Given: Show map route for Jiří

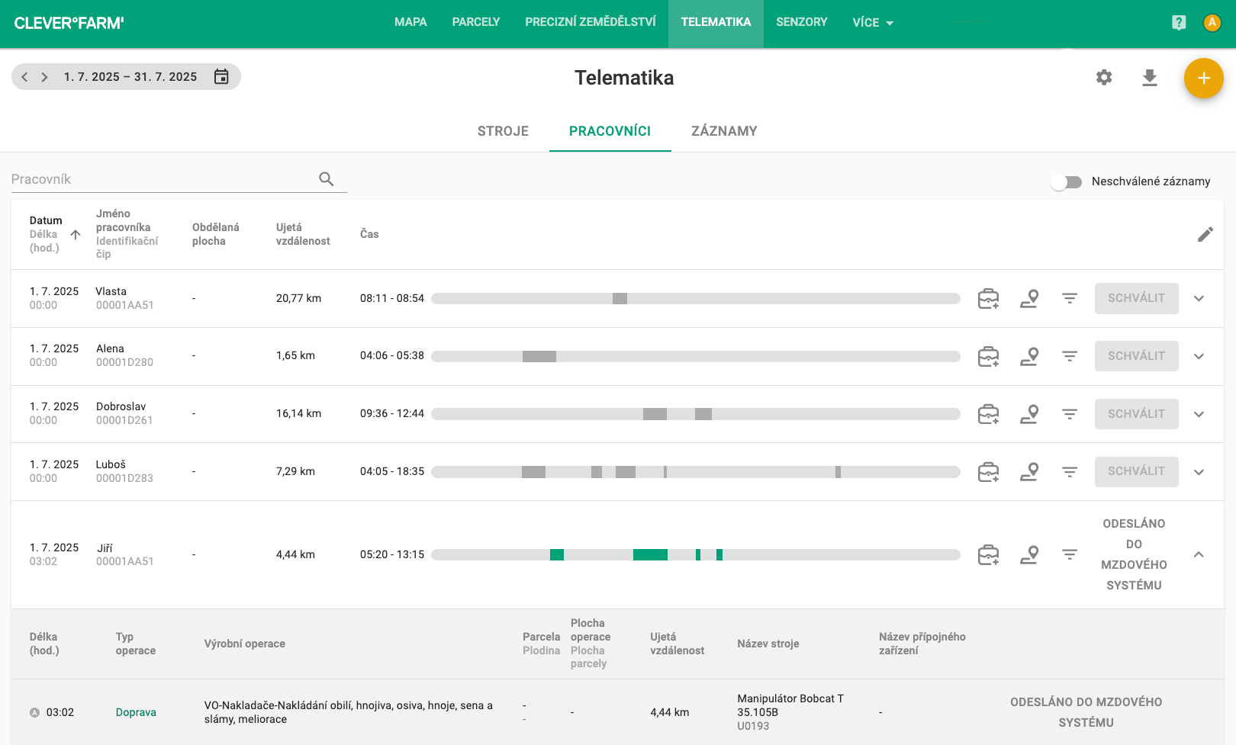Looking at the screenshot, I should coord(1029,554).
